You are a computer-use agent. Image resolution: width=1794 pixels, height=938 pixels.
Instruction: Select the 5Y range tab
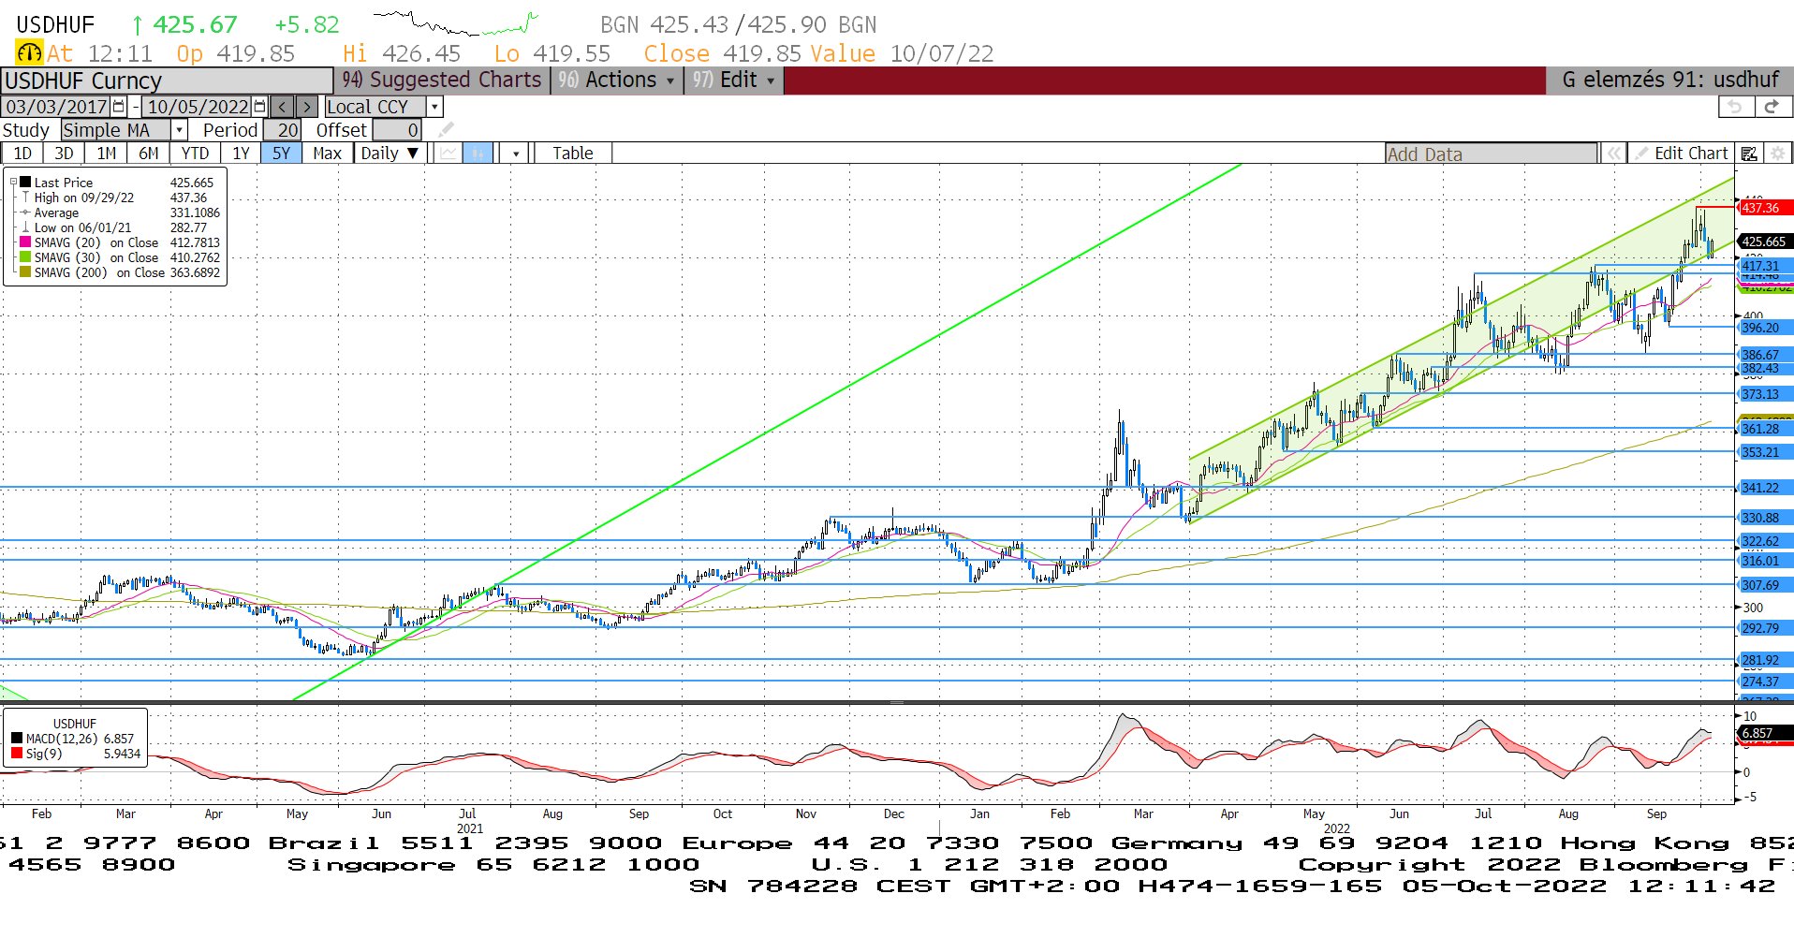click(x=282, y=154)
